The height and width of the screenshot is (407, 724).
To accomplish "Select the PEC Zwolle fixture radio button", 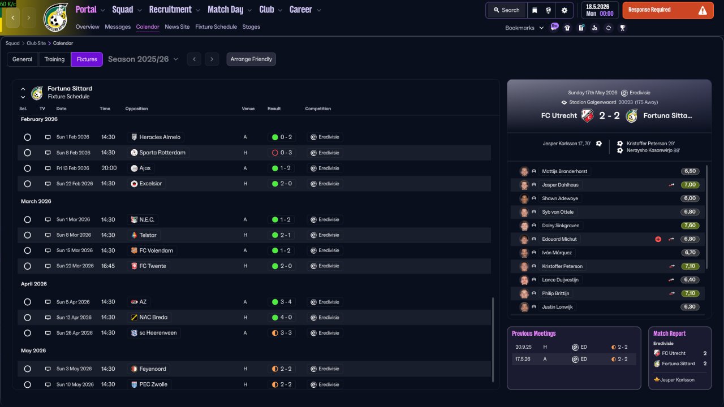I will [x=27, y=384].
